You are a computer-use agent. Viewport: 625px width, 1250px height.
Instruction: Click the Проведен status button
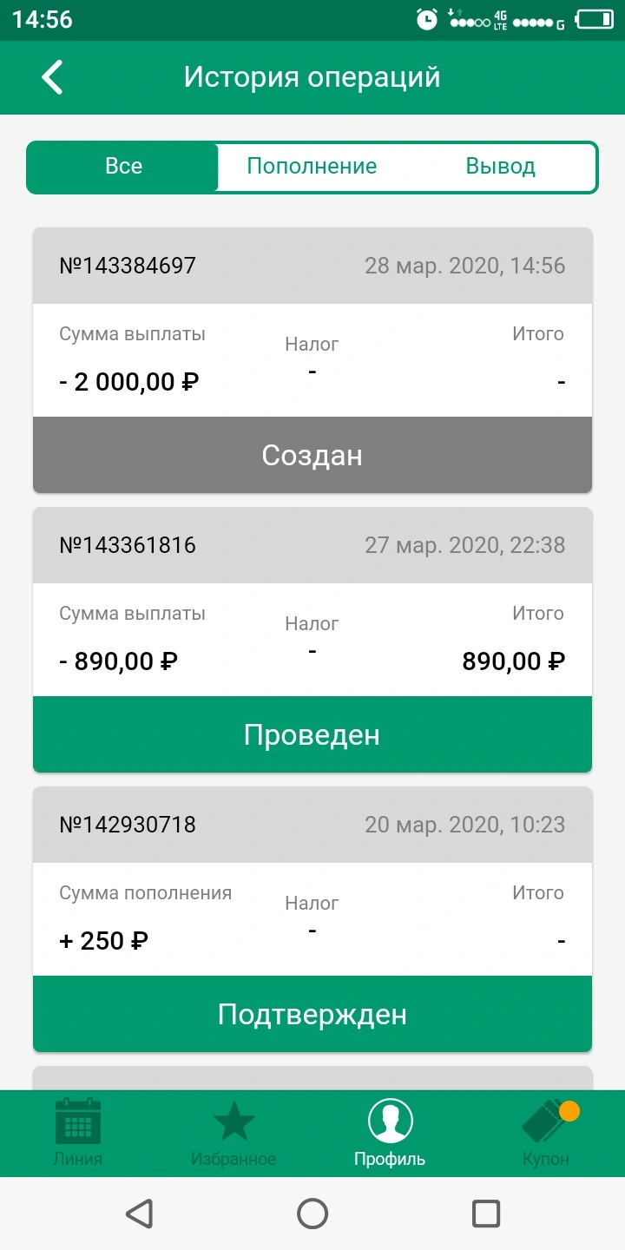[312, 734]
